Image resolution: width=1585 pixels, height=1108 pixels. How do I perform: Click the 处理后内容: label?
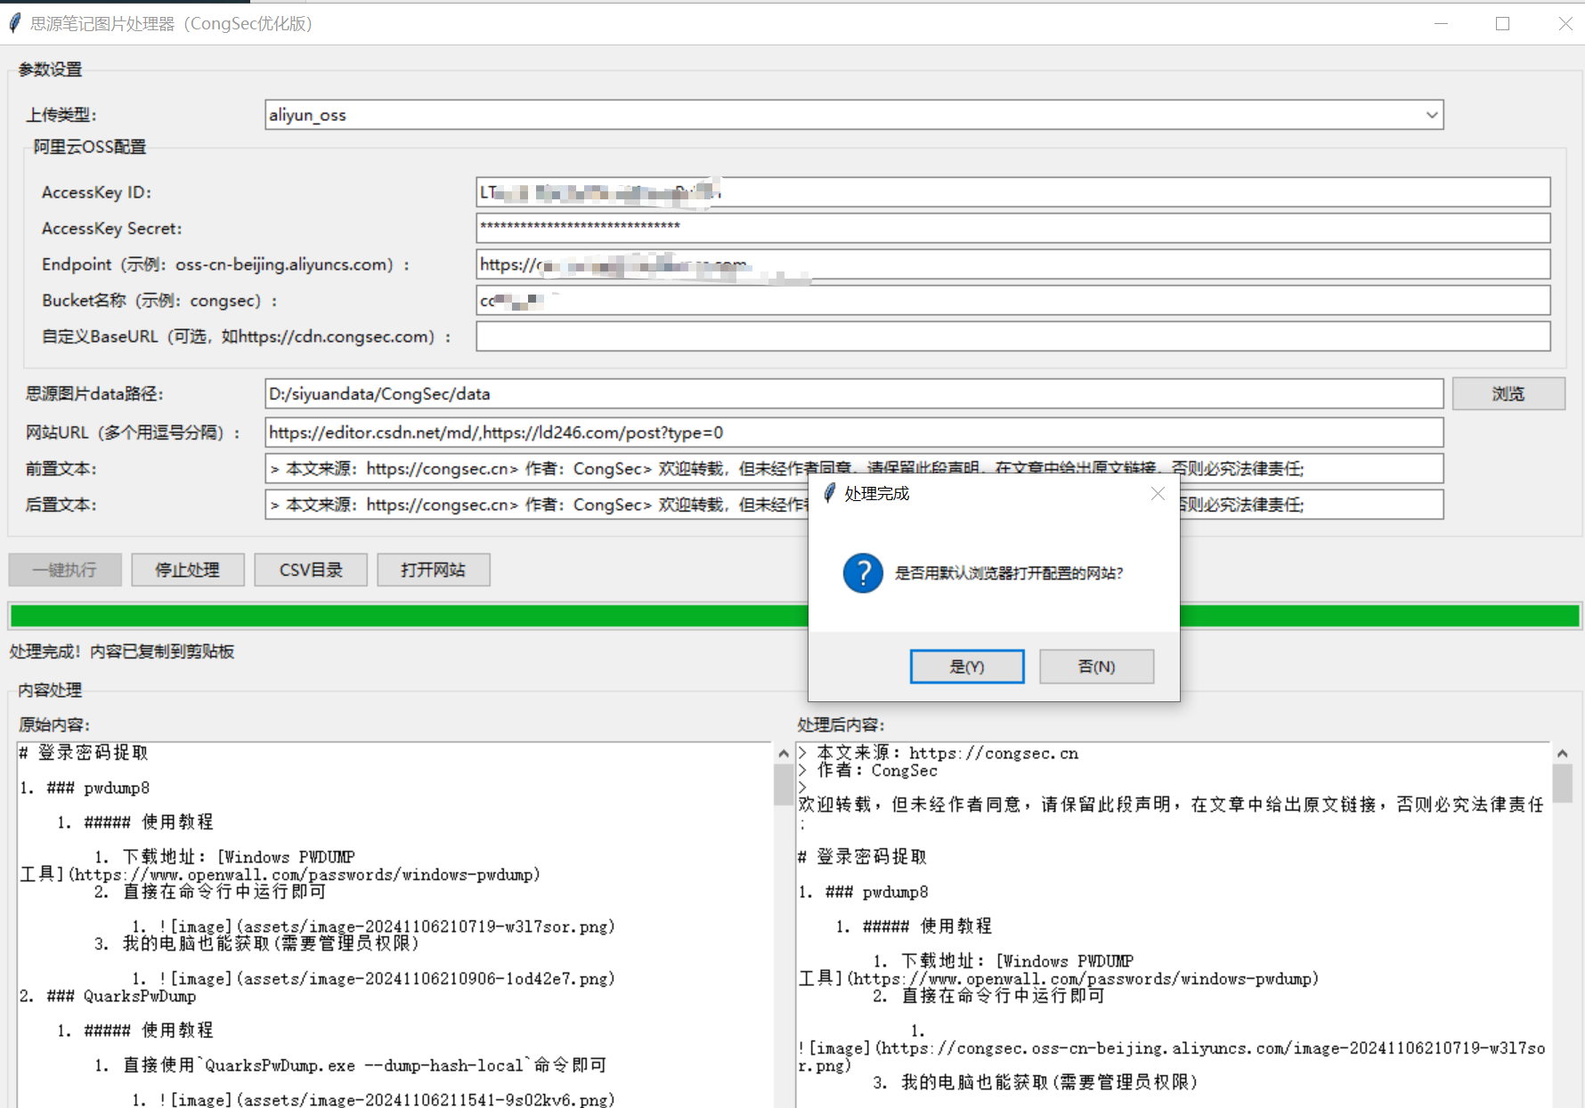(841, 725)
